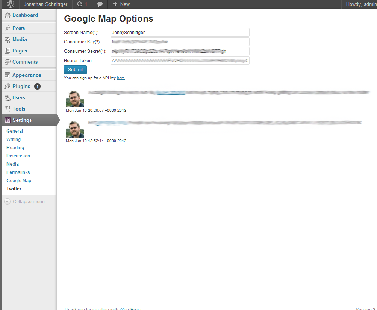
Task: Click timestamp Mon Jun 10 13:52:14 +0000 2013
Action: [96, 141]
